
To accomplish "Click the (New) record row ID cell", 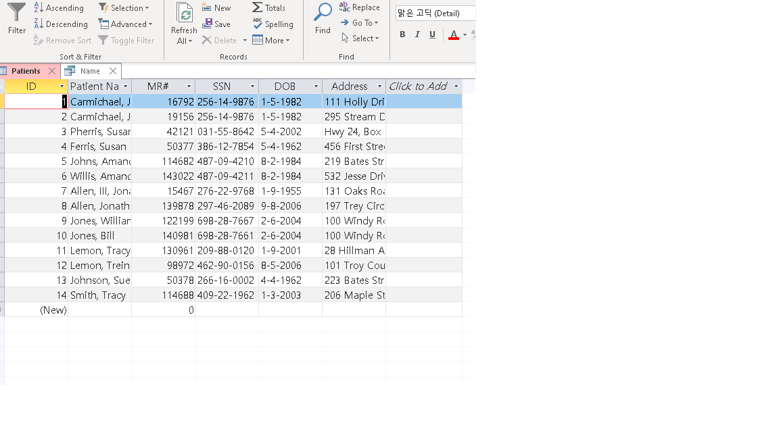I will [37, 310].
